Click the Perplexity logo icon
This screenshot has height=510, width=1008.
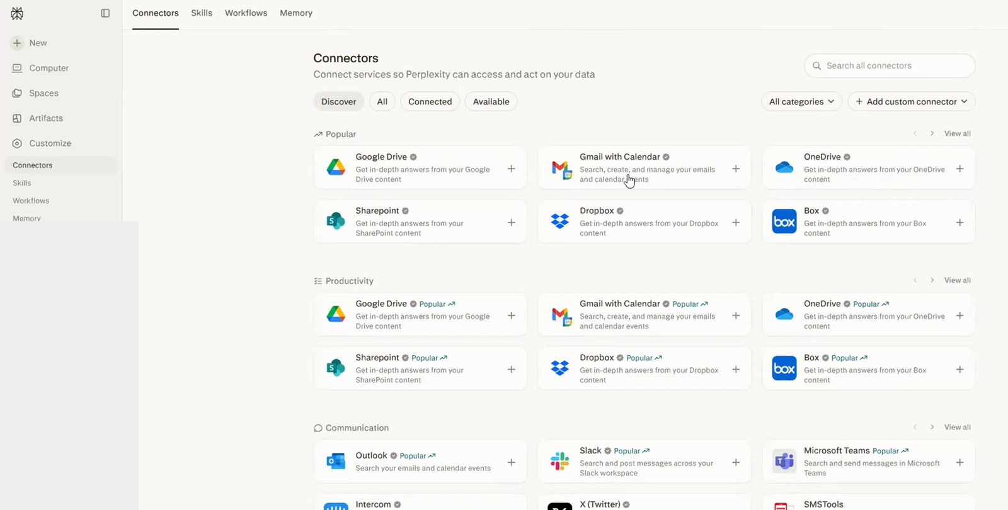click(x=17, y=13)
